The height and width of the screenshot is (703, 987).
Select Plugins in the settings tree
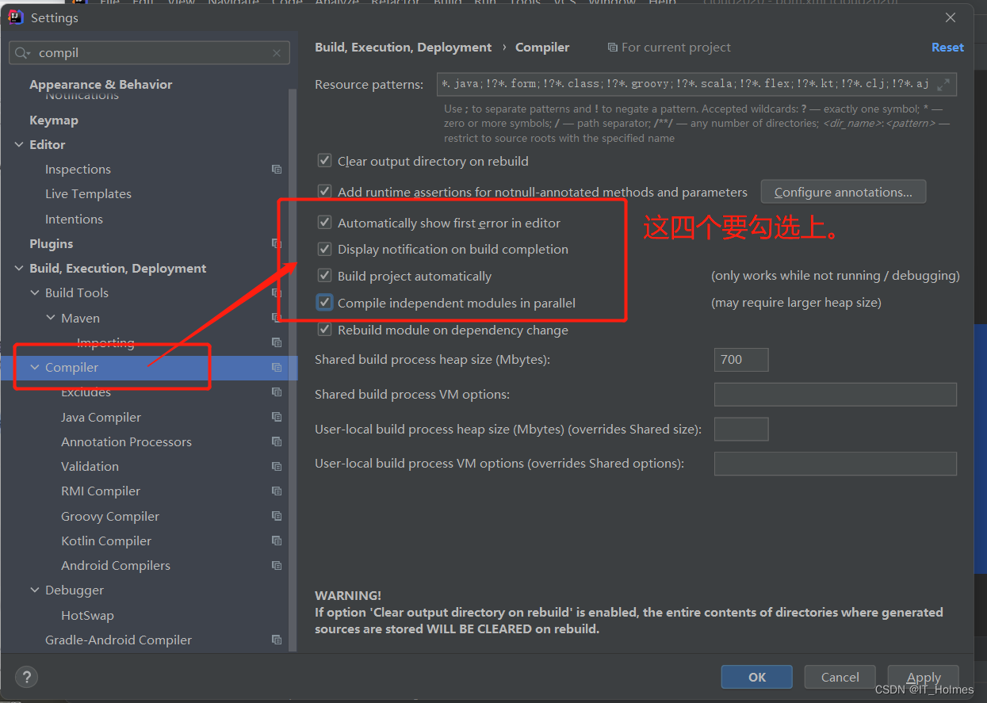52,243
